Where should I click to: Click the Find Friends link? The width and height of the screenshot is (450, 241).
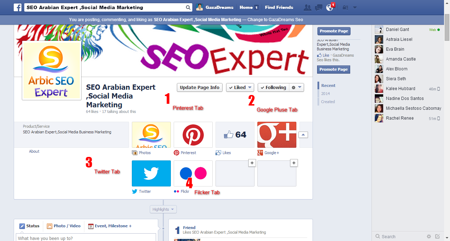point(279,7)
